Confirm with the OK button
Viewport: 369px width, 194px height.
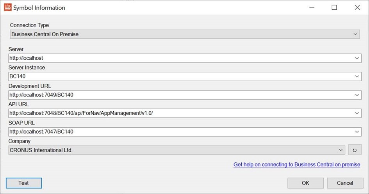tap(305, 183)
